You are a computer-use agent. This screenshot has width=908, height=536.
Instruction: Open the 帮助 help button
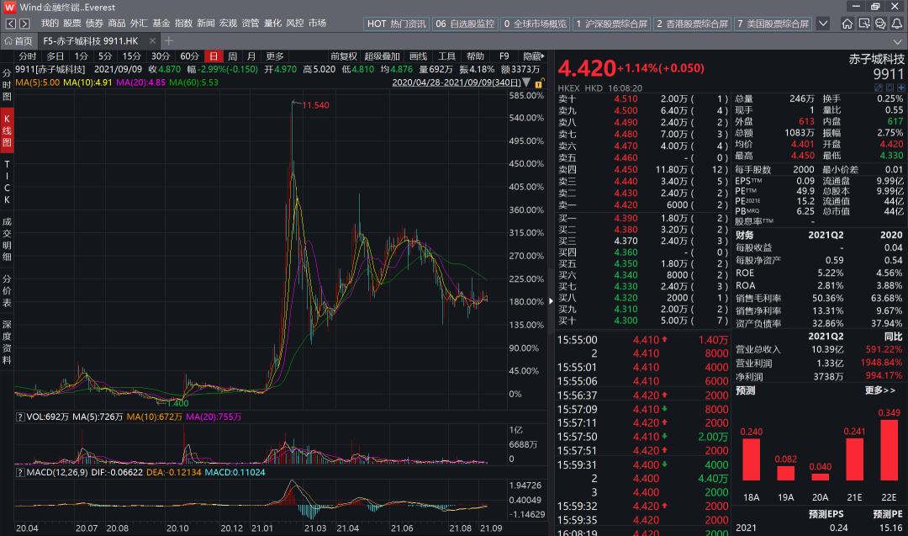(475, 56)
